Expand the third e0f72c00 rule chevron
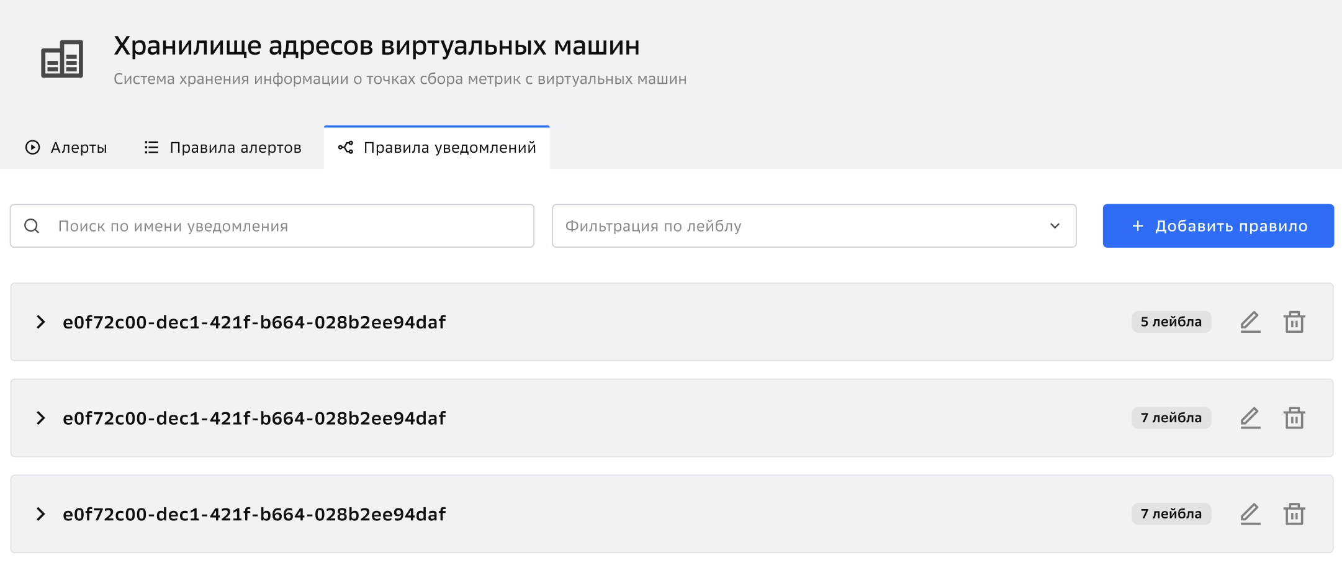Viewport: 1342px width, 565px height. click(x=40, y=514)
